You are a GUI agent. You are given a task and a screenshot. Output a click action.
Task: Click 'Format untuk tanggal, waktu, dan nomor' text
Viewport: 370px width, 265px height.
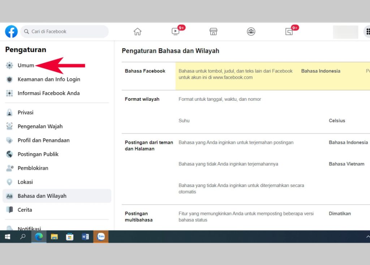pos(220,99)
